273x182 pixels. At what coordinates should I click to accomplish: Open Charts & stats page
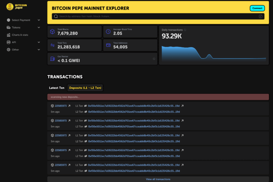coord(20,35)
